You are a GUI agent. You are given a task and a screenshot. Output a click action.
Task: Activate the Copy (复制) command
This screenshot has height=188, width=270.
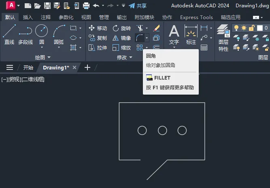click(x=98, y=38)
